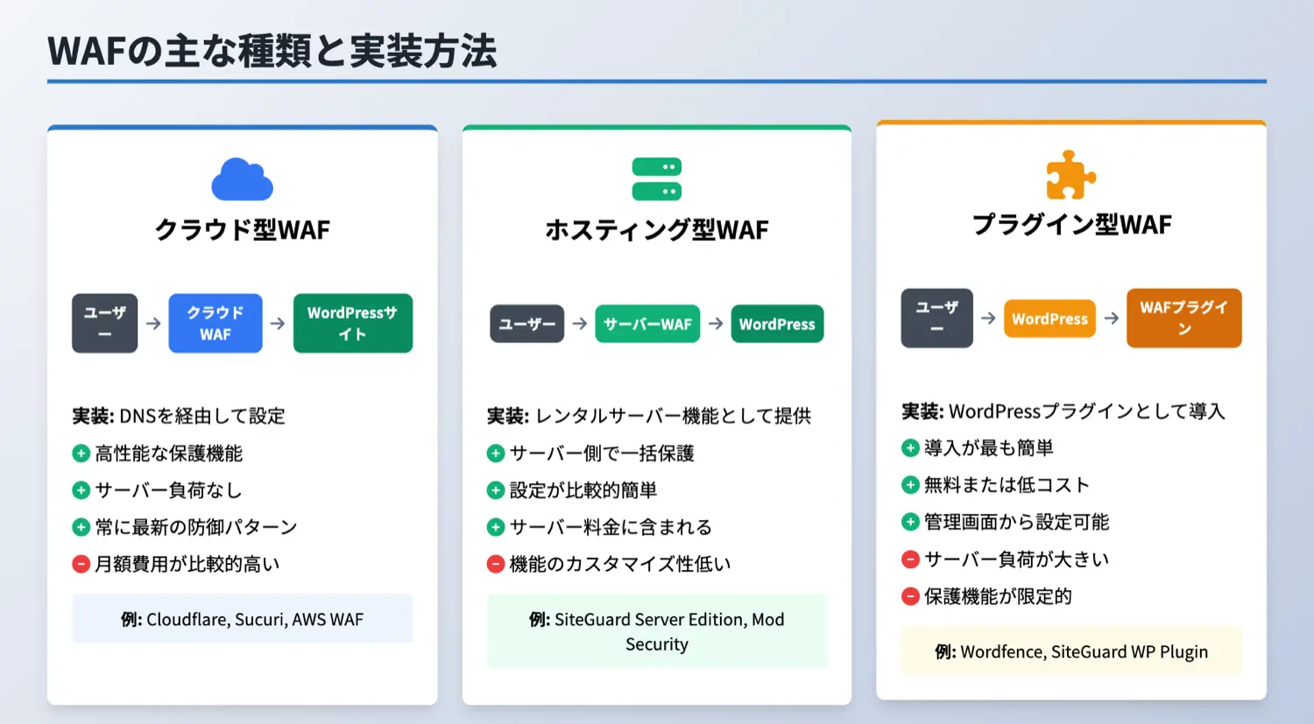Click the minus icon beside 機能のカスタマイズ性低い
This screenshot has height=724, width=1314.
coord(496,564)
